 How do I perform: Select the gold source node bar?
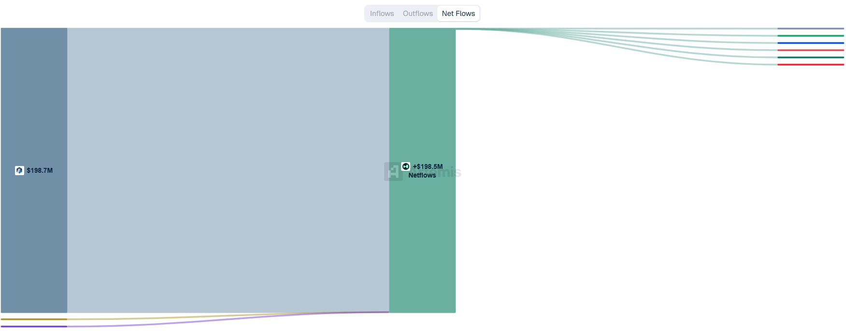[x=34, y=319]
